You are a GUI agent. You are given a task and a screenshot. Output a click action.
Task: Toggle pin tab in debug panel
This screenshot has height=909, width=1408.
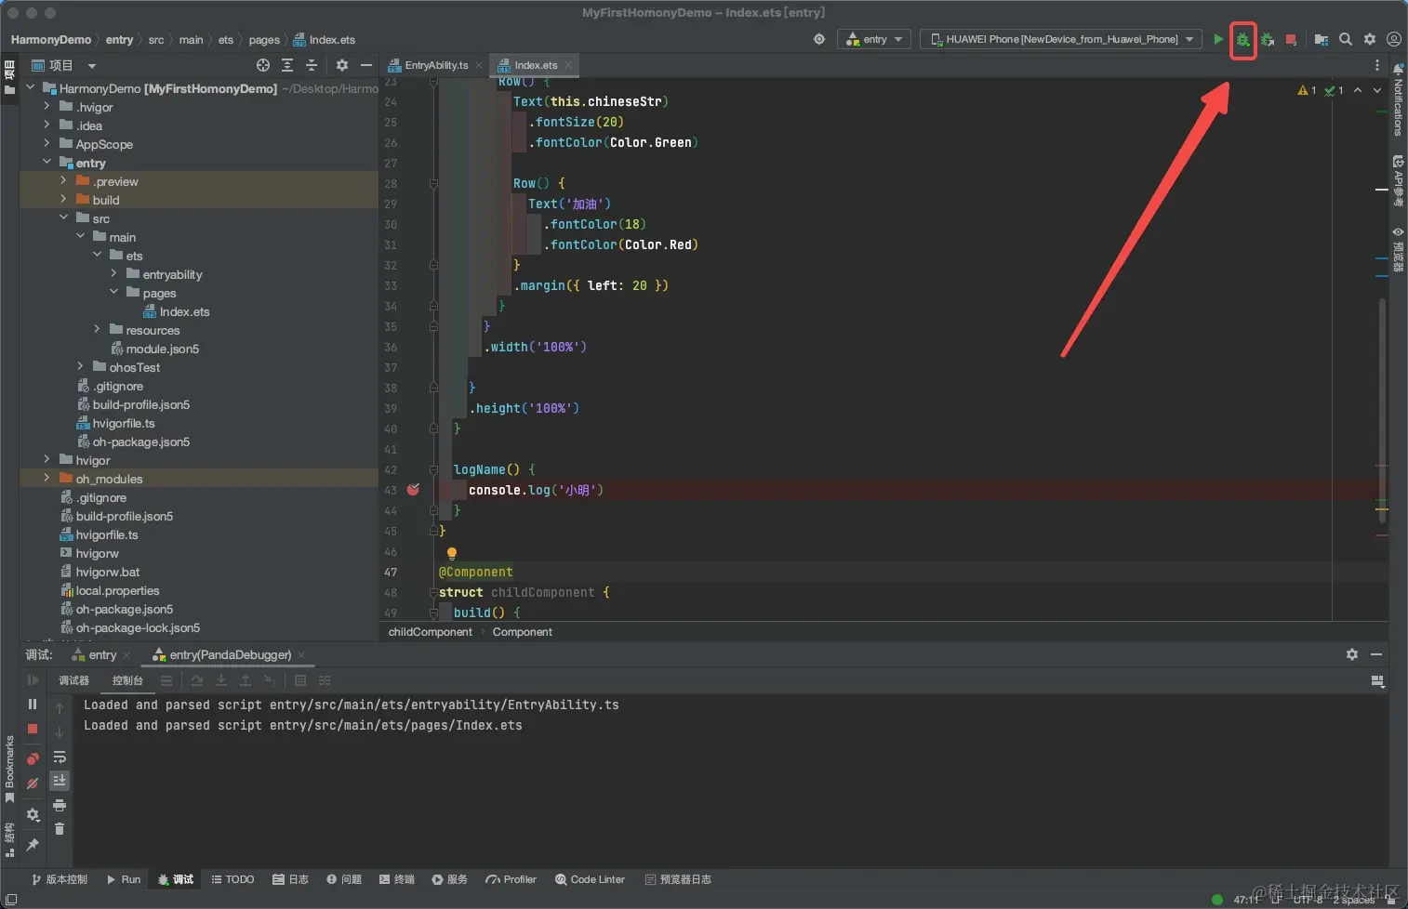tap(33, 844)
